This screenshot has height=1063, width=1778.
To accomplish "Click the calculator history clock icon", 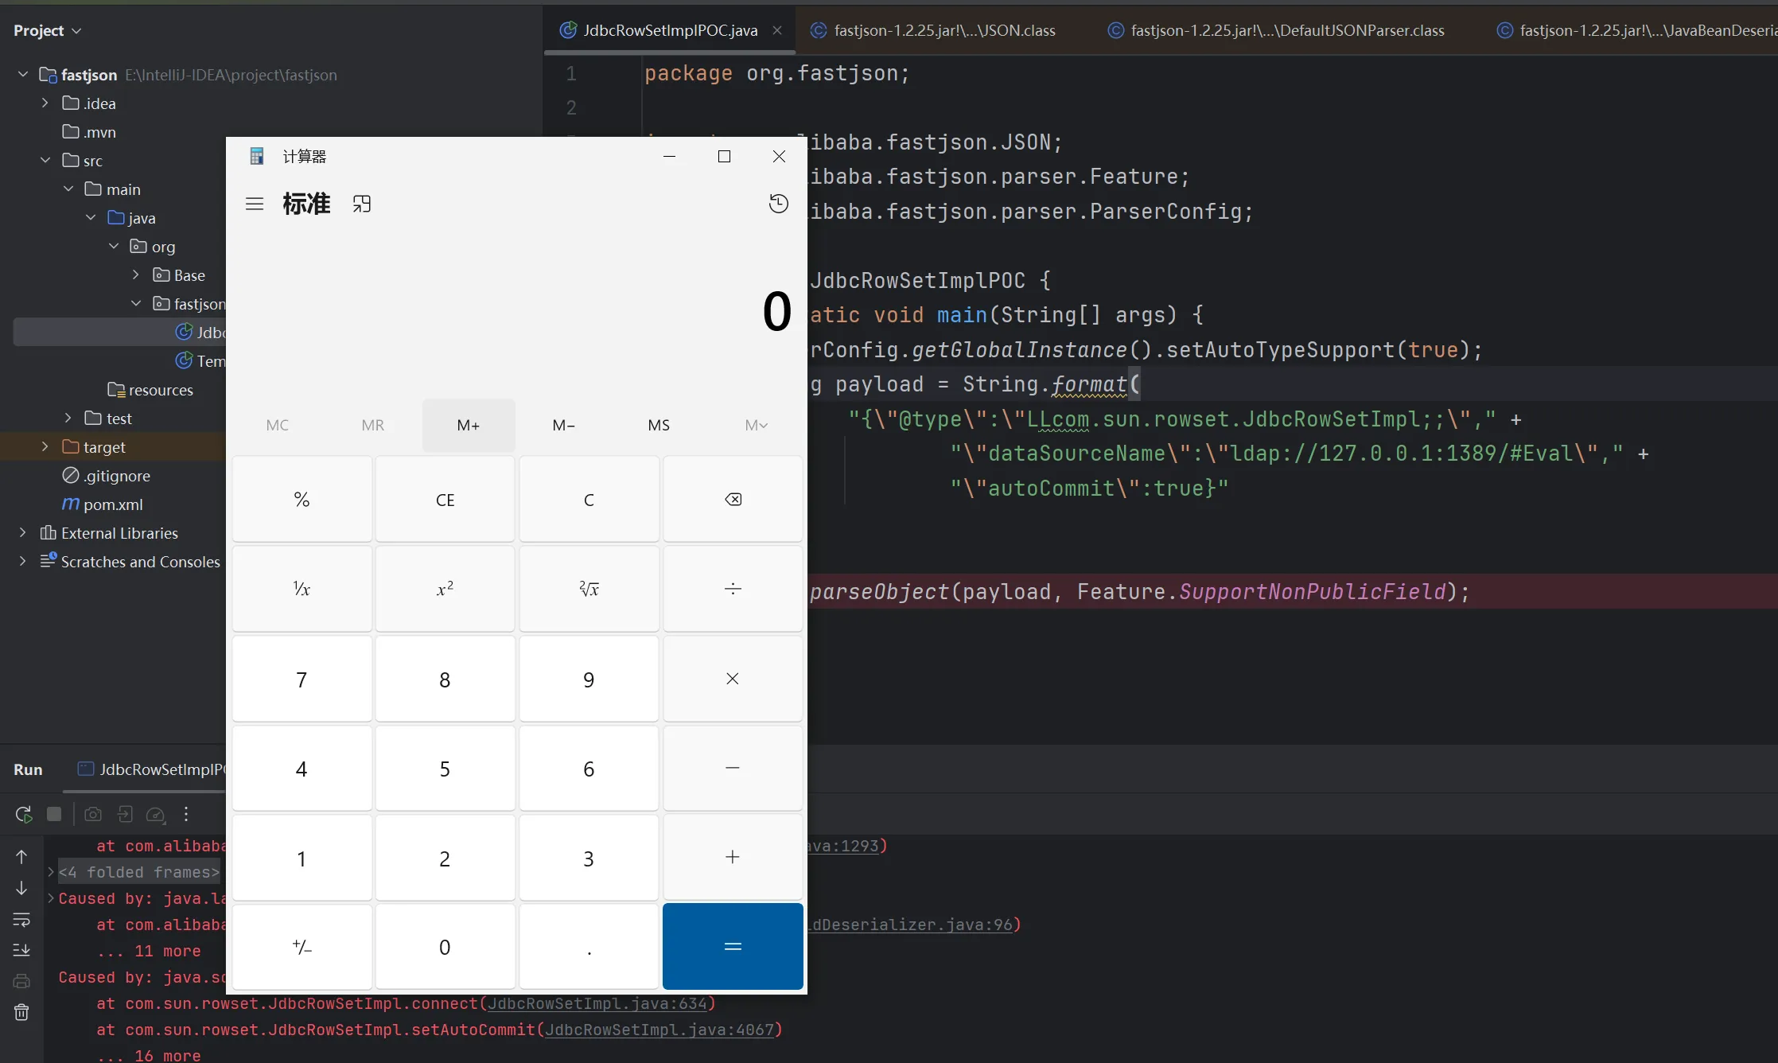I will click(778, 204).
